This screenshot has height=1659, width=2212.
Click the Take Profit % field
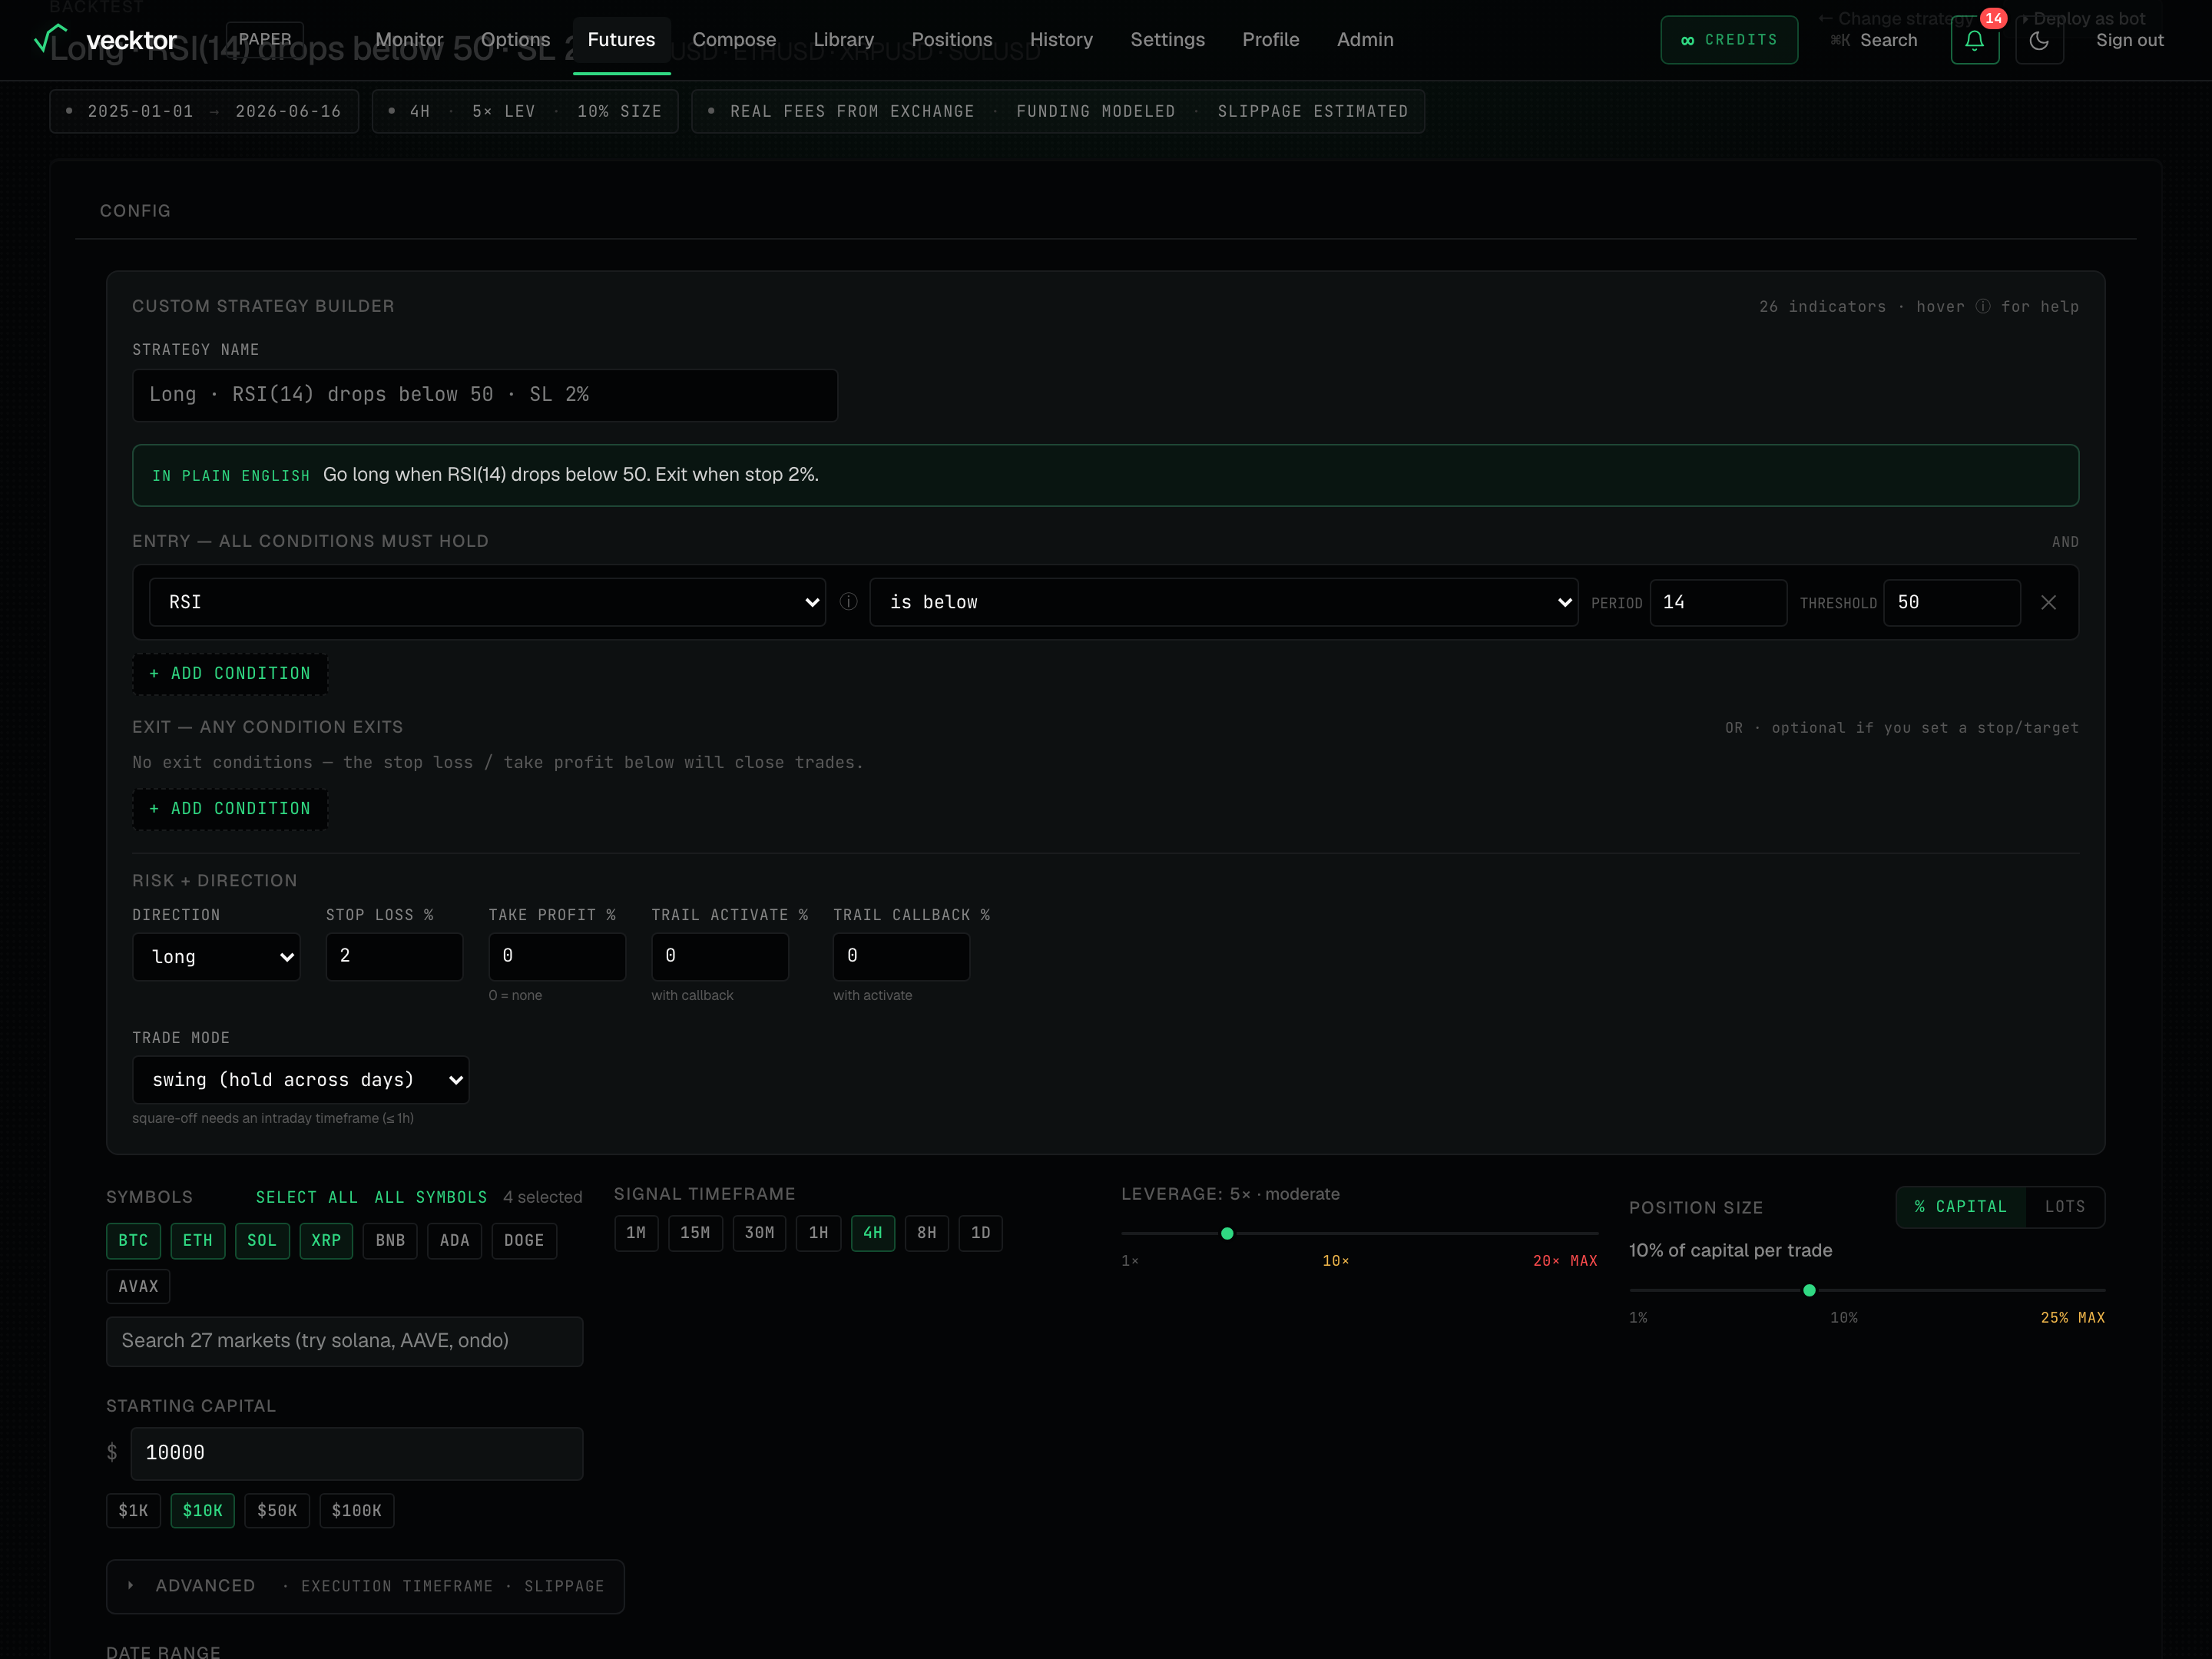tap(557, 956)
